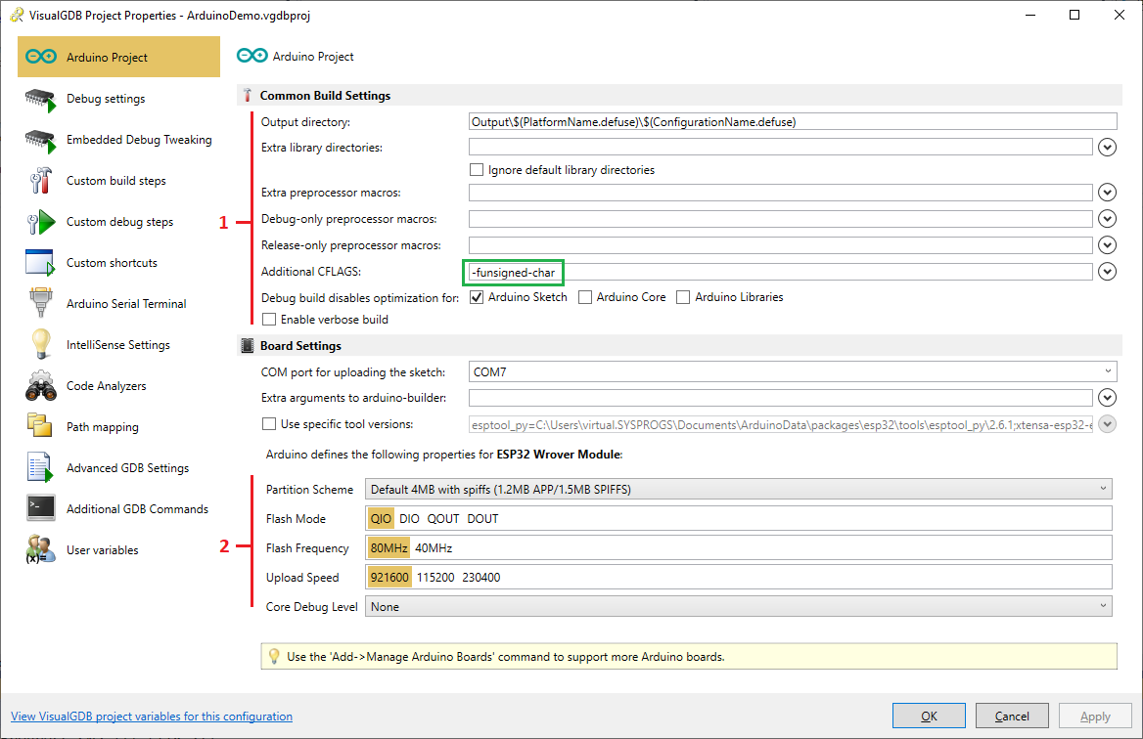
Task: Click the Embedded Debug Tweaking icon
Action: [x=41, y=141]
